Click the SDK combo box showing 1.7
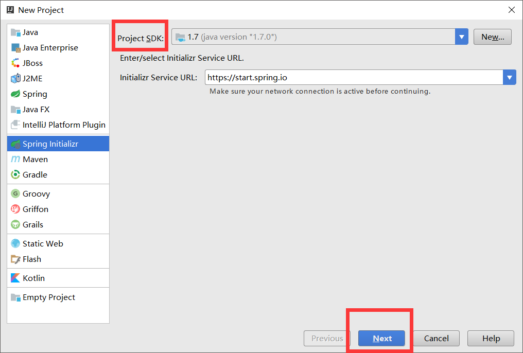This screenshot has width=523, height=353. click(320, 37)
